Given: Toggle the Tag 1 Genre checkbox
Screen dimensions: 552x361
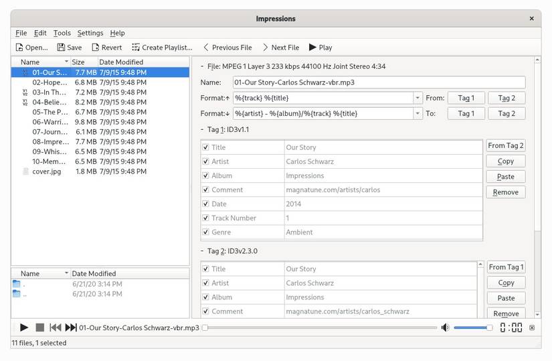Looking at the screenshot, I should [205, 232].
